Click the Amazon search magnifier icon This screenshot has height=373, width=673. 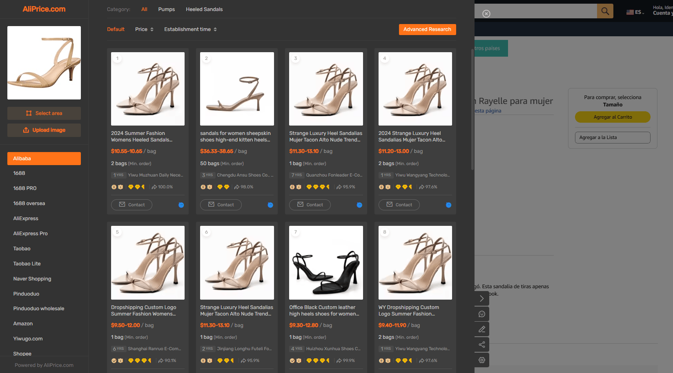coord(605,11)
